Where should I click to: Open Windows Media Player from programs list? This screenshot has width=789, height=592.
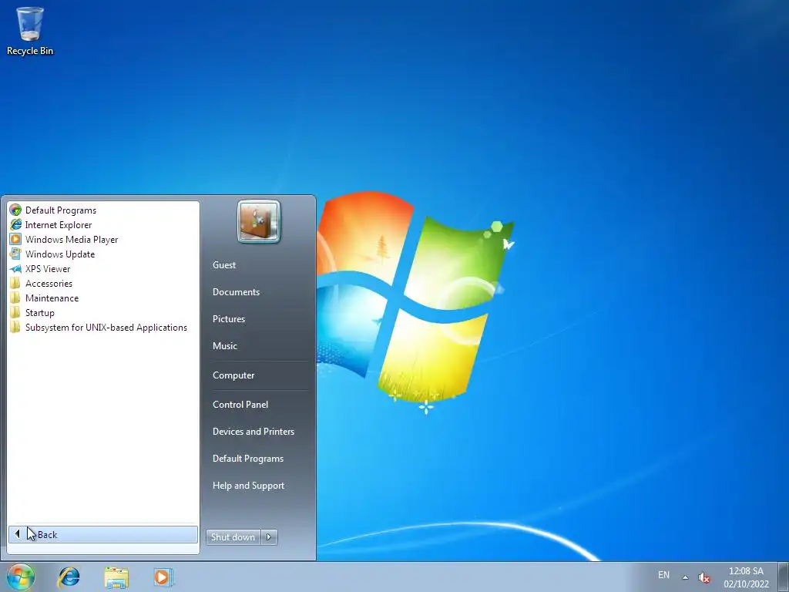72,239
